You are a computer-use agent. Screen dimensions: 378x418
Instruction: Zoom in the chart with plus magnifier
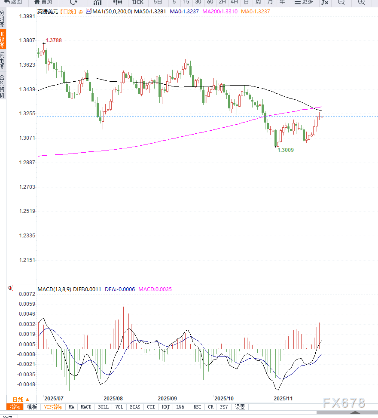(x=361, y=2)
